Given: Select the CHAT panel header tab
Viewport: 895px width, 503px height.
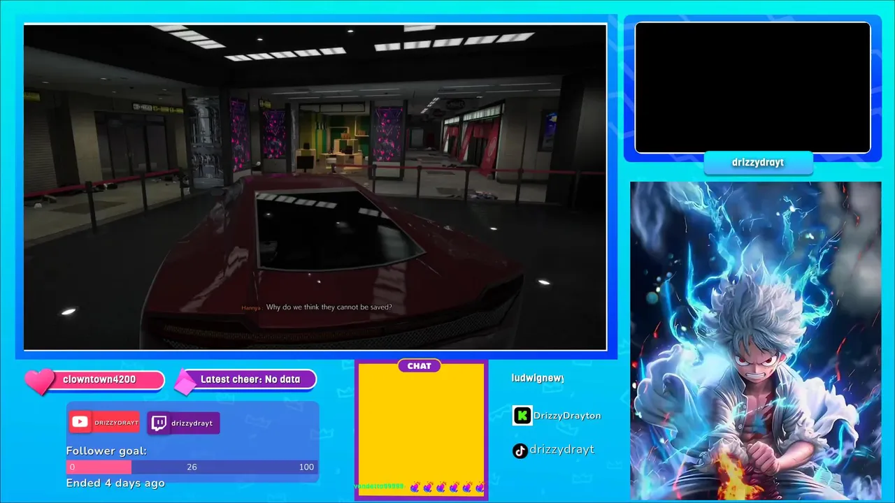Looking at the screenshot, I should [x=420, y=366].
